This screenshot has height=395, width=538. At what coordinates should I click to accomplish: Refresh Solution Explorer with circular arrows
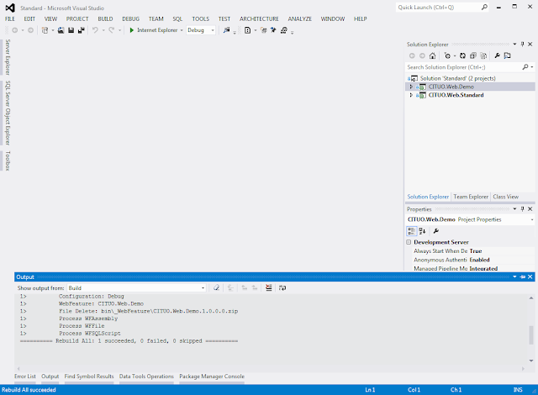click(x=463, y=55)
